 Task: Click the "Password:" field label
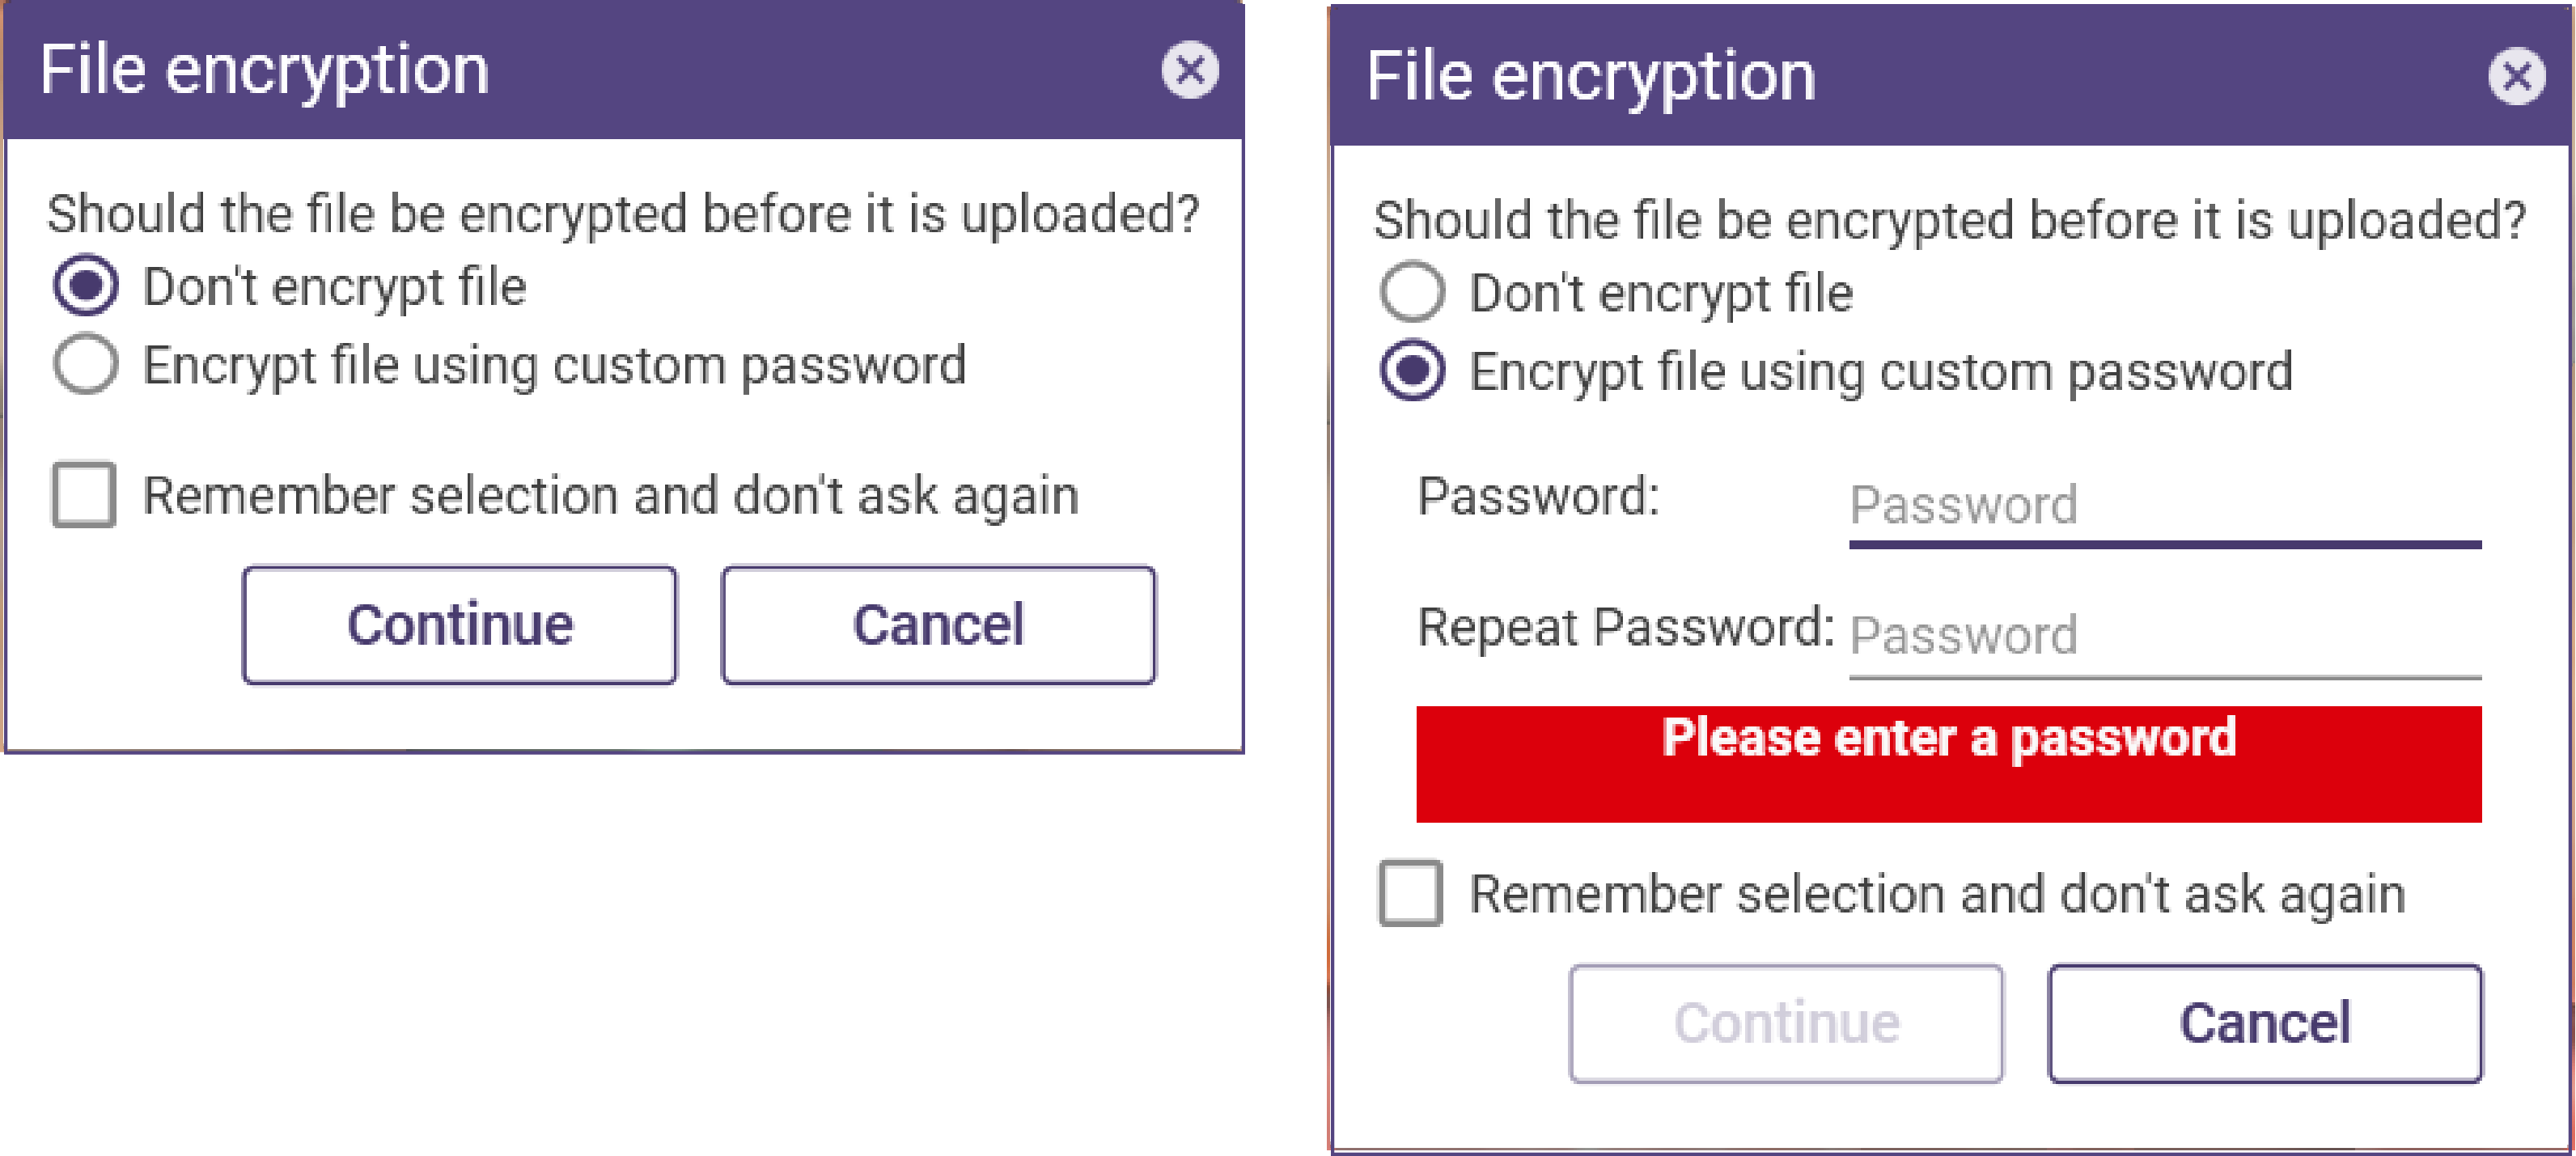pyautogui.click(x=1538, y=496)
